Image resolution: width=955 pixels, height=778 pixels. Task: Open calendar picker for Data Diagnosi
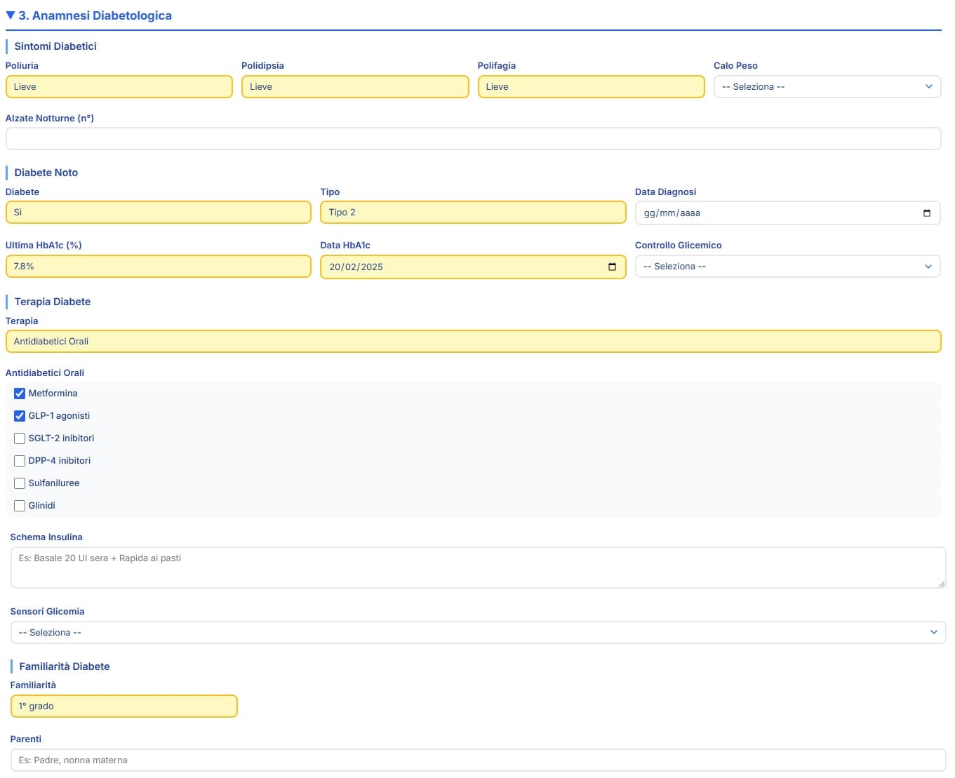point(926,213)
